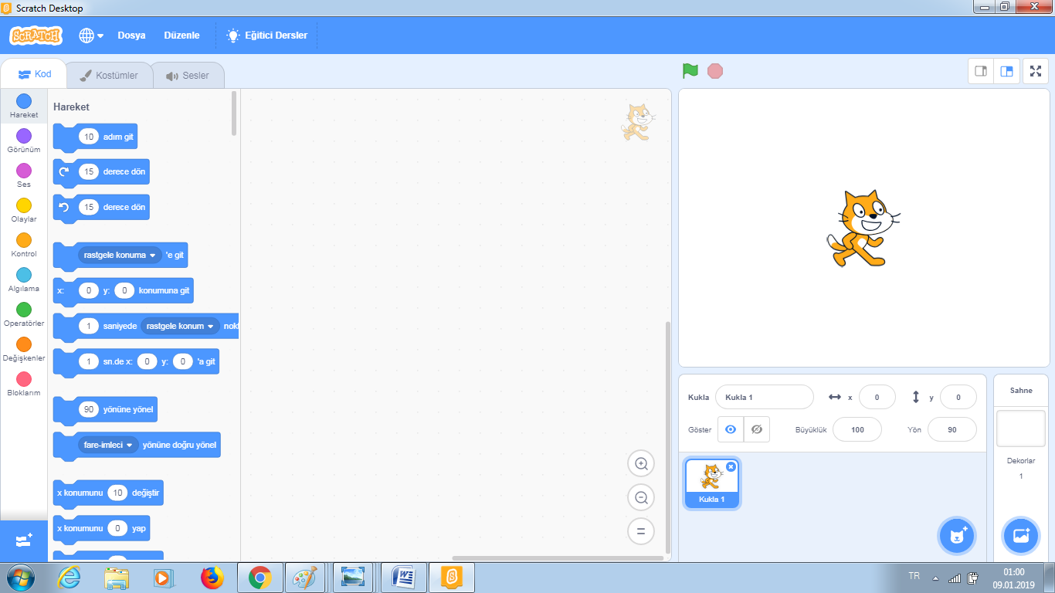The height and width of the screenshot is (593, 1055).
Task: Click the Dekorlar backdrops label
Action: point(1021,460)
